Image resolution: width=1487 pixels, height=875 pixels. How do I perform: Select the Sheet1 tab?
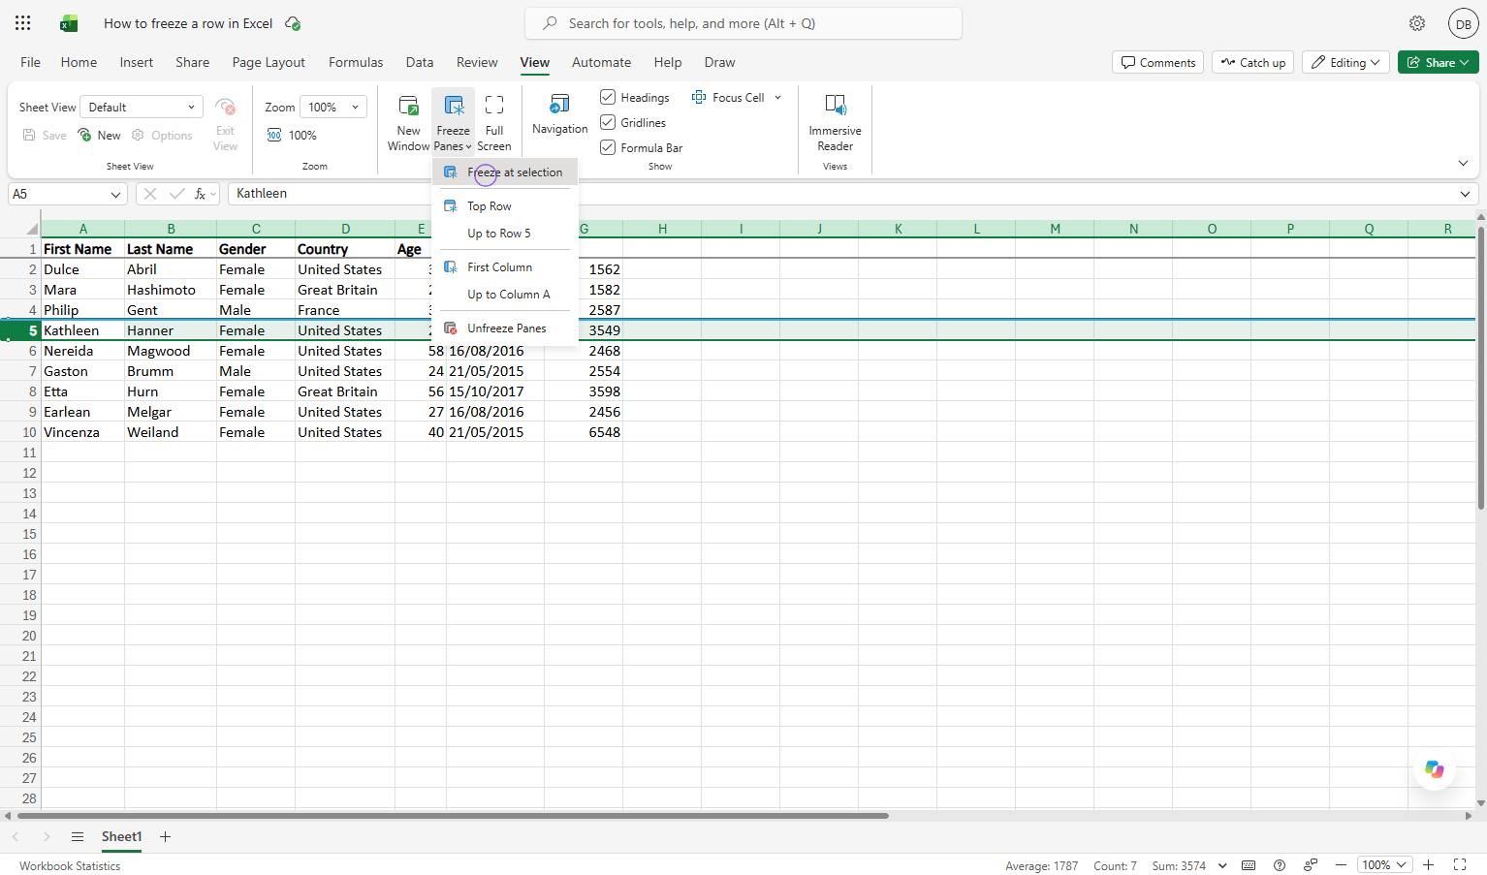point(122,836)
